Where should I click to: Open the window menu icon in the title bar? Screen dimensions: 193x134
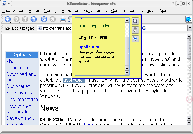(x=4, y=3)
